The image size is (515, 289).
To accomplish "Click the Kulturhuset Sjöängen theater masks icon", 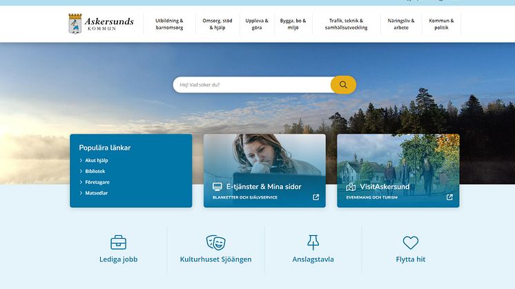I will pyautogui.click(x=216, y=243).
